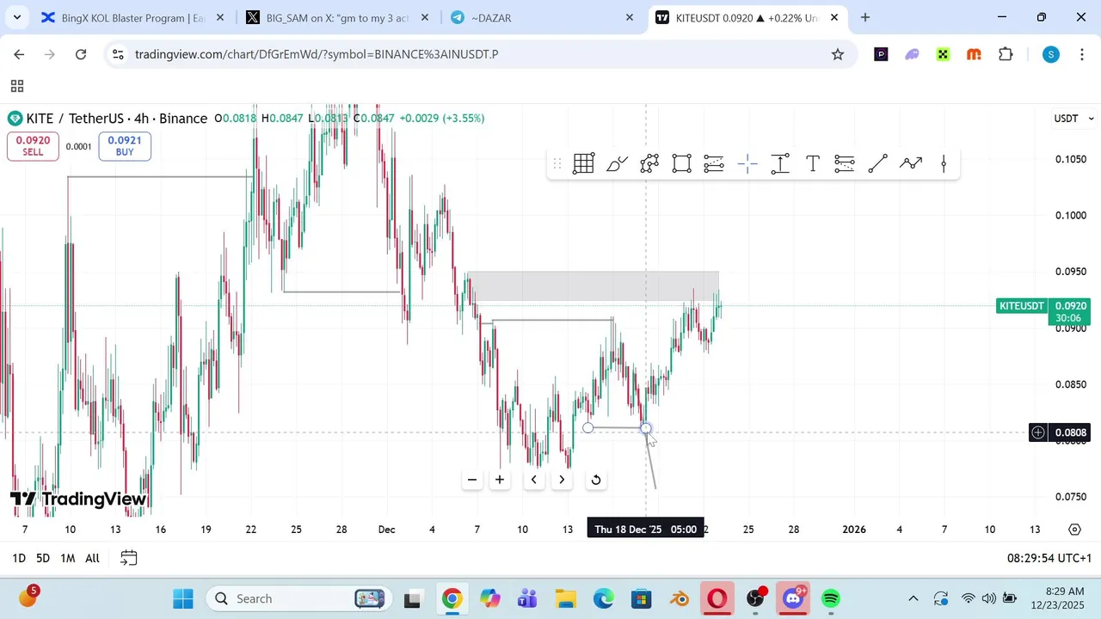The height and width of the screenshot is (619, 1101).
Task: Close the BingX KOL Blaster tab
Action: coord(220,17)
